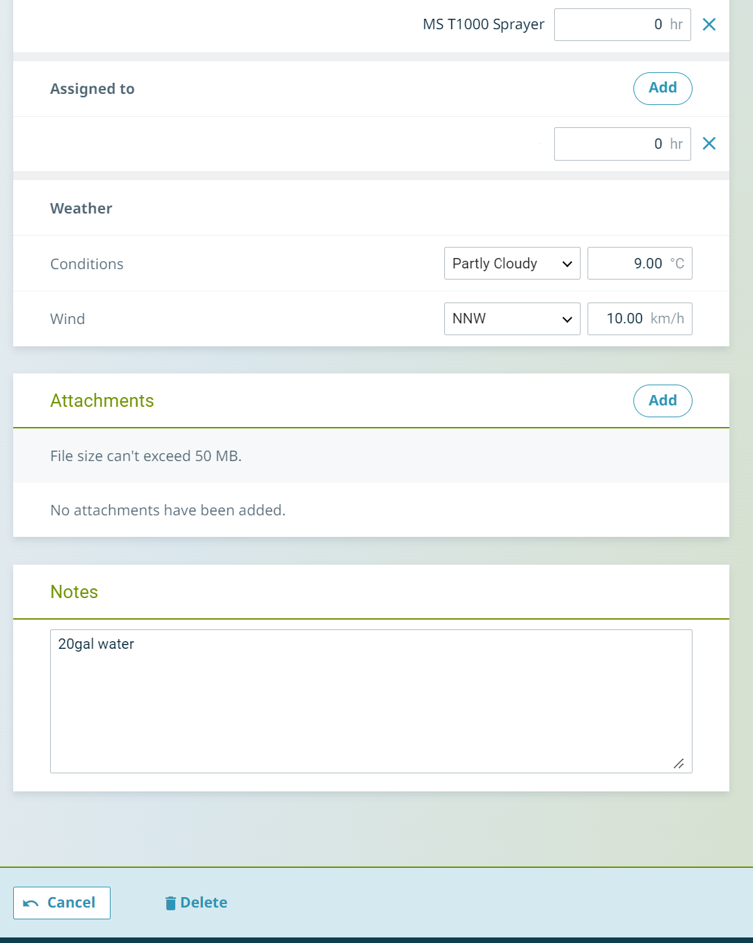Click the Weather section heading
This screenshot has width=753, height=943.
coord(81,209)
